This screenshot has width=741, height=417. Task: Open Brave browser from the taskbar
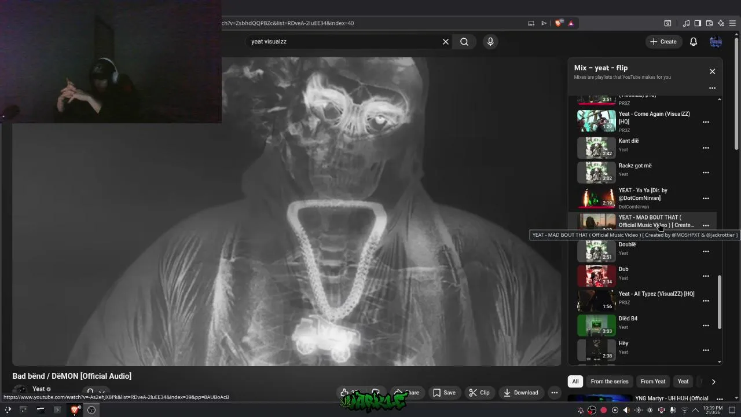coord(74,410)
